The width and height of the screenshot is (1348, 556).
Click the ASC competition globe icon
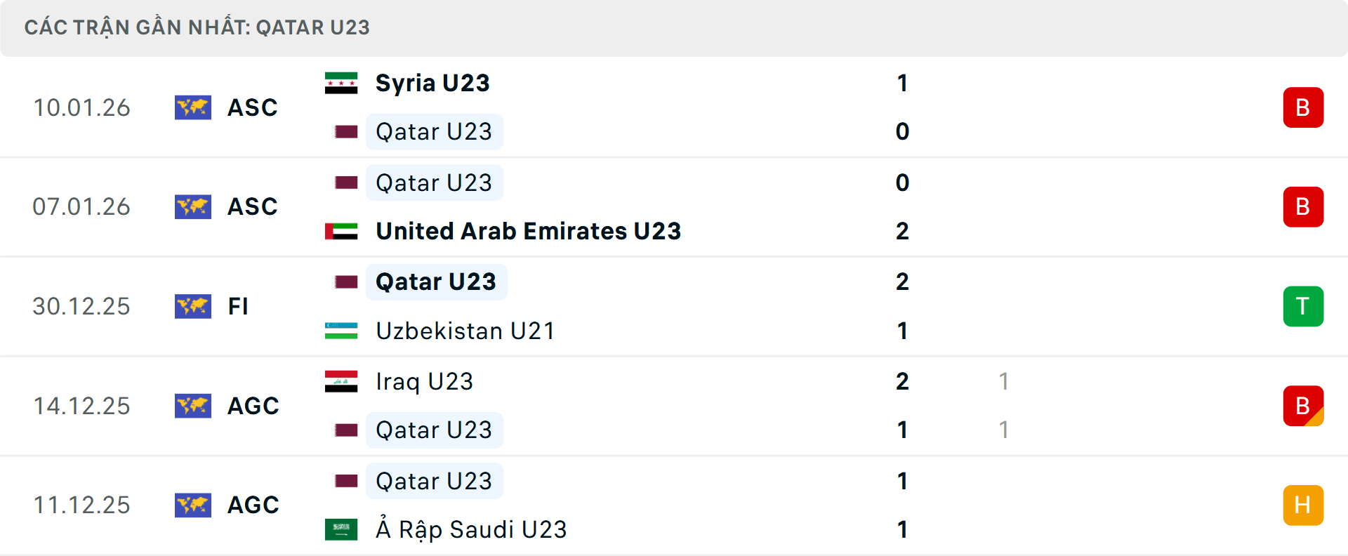(x=193, y=107)
